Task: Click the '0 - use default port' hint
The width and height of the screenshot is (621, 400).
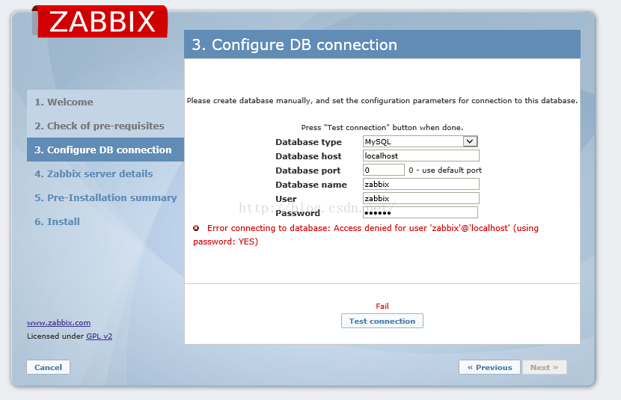Action: point(445,170)
